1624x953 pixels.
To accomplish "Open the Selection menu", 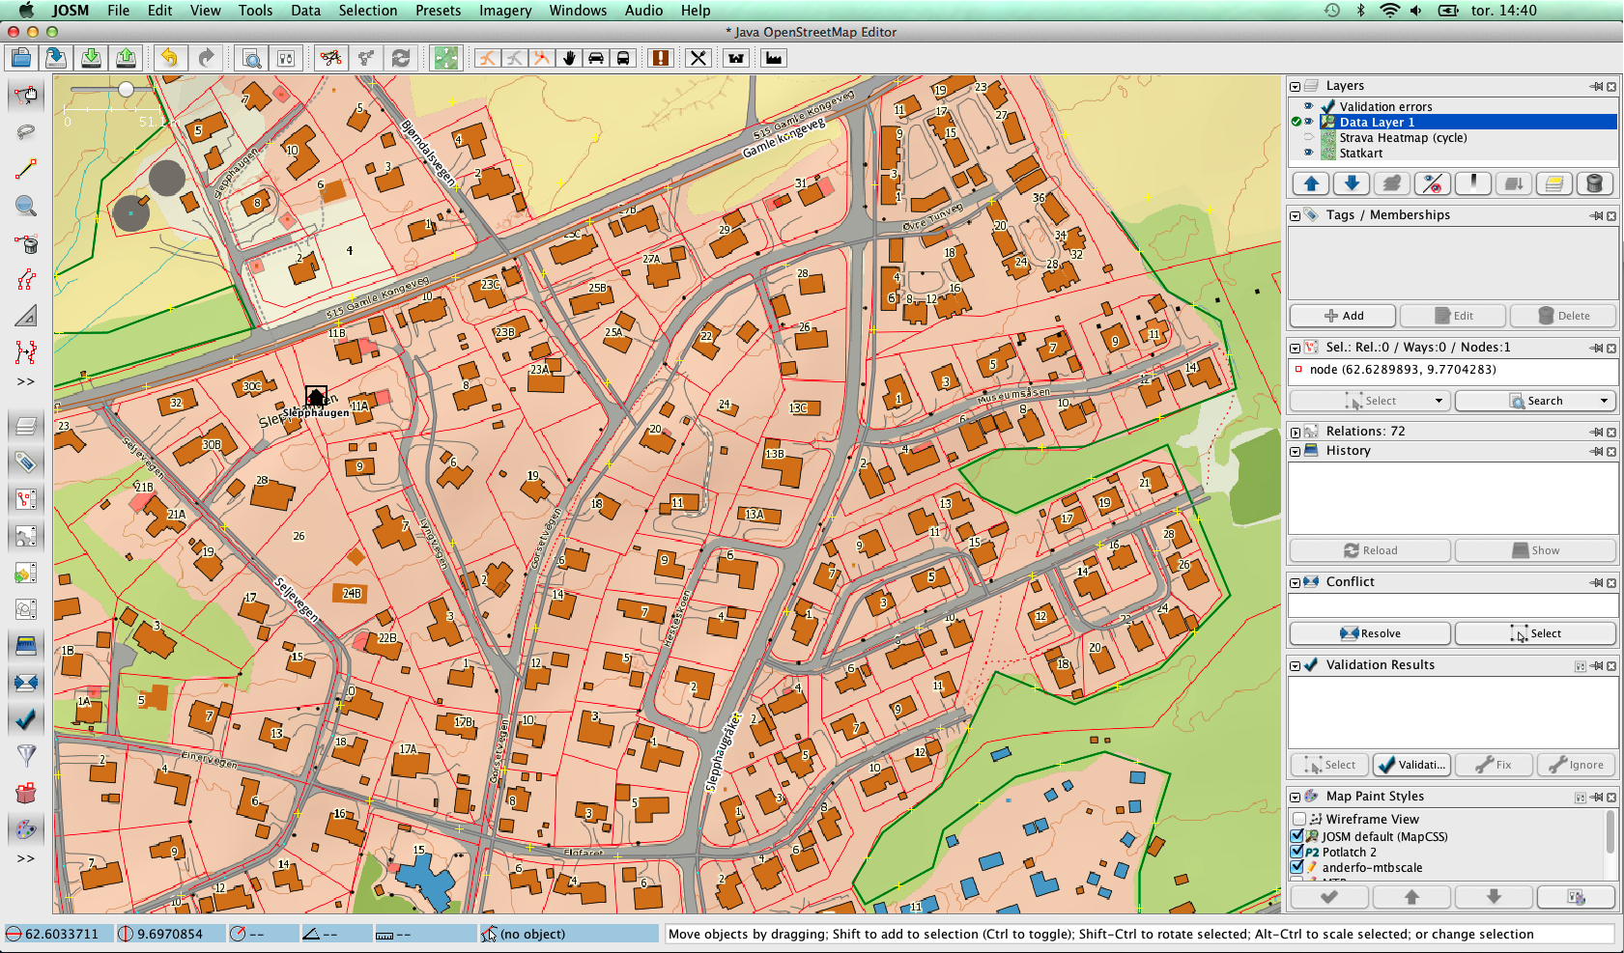I will 367,11.
